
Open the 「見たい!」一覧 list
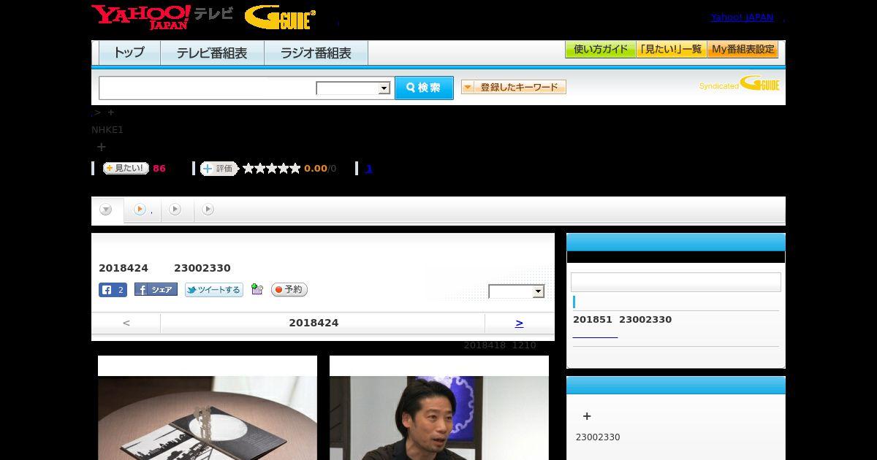point(672,50)
